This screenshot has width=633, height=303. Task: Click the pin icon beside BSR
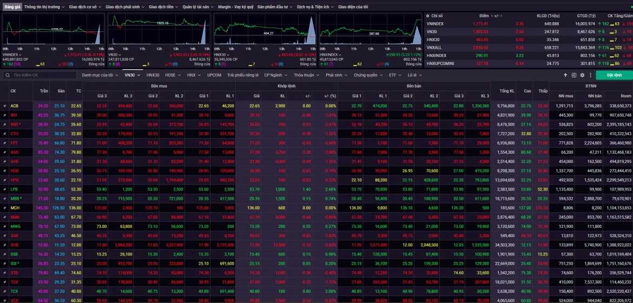(x=5, y=124)
